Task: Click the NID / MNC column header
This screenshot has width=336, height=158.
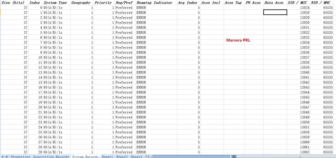Action: pyautogui.click(x=322, y=3)
